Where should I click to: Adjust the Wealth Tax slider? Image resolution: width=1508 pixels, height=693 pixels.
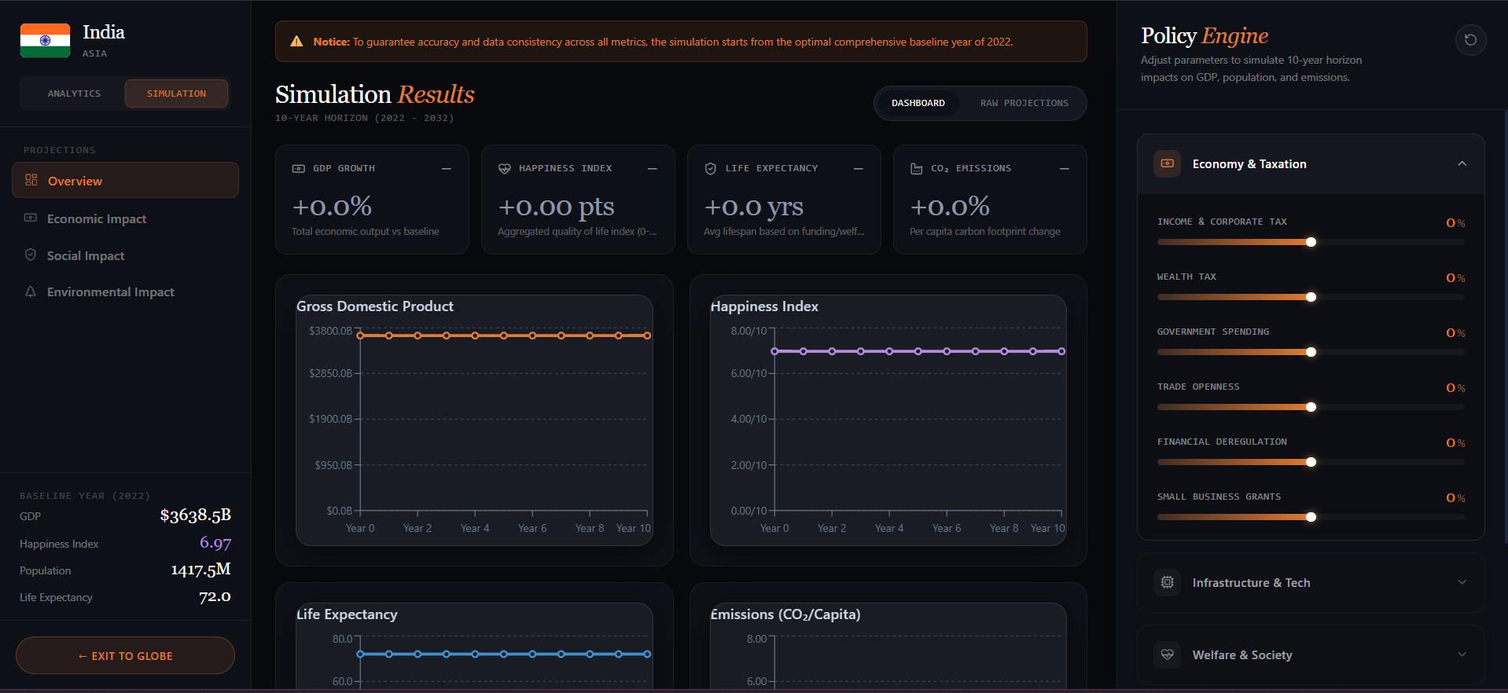(x=1311, y=297)
